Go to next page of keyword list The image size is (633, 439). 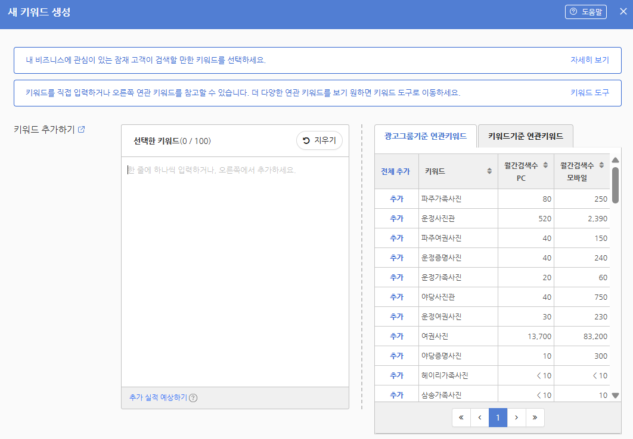pos(516,418)
